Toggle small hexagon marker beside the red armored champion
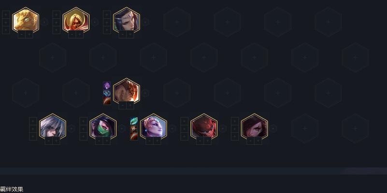 223,128
